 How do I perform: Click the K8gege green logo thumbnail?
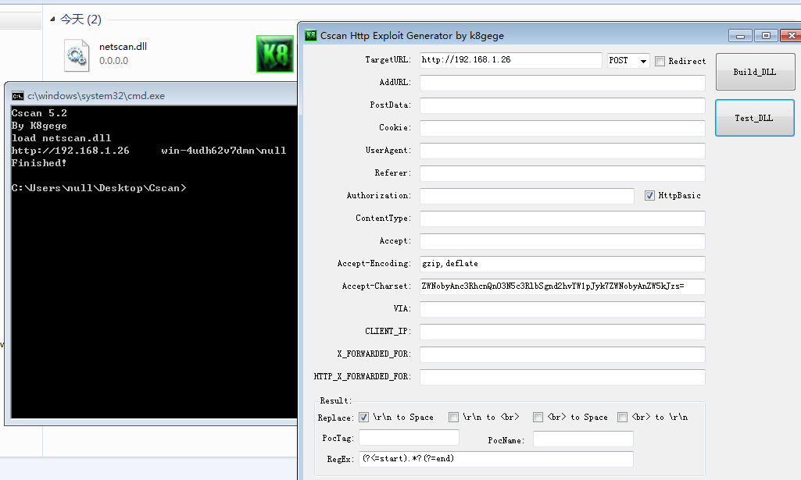(x=274, y=54)
